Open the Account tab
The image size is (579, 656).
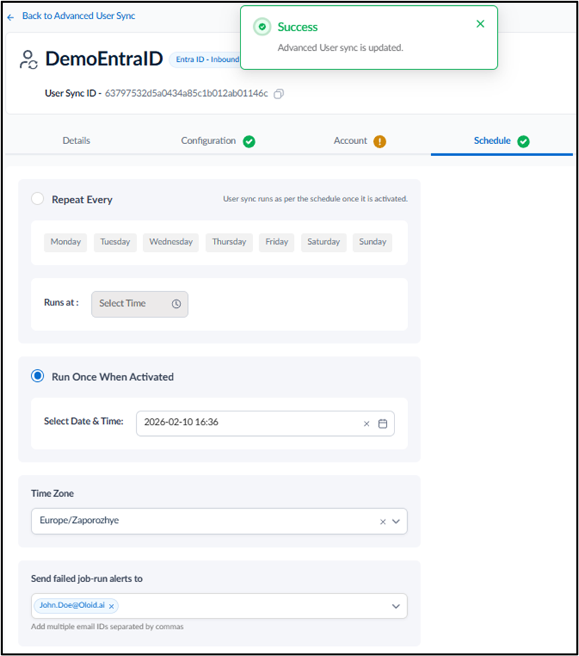[350, 141]
